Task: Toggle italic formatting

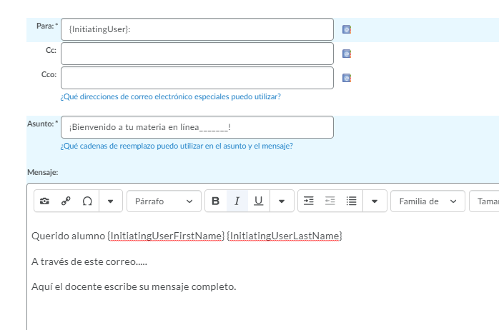Action: (237, 201)
